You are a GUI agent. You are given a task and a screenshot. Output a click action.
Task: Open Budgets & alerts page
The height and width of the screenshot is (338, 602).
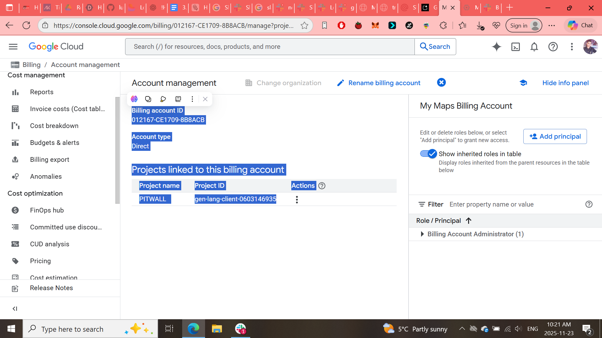[55, 143]
